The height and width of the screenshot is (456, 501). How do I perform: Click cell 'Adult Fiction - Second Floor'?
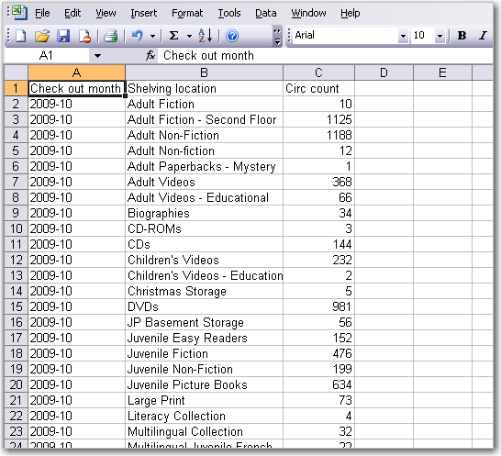tap(204, 119)
